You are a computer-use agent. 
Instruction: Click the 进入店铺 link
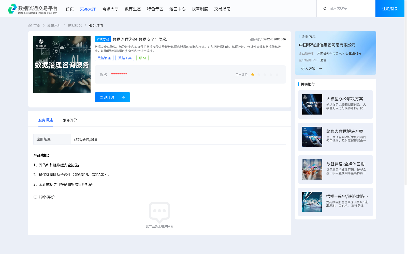(308, 69)
